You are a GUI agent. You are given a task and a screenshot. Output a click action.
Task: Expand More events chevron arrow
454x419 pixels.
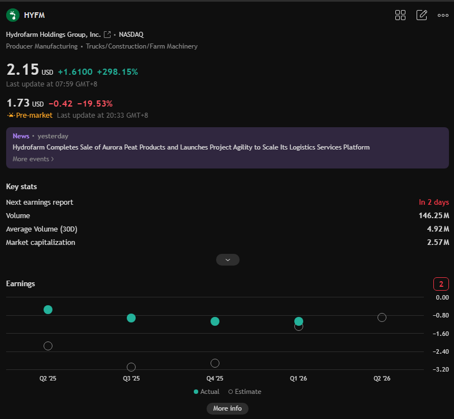tap(52, 159)
